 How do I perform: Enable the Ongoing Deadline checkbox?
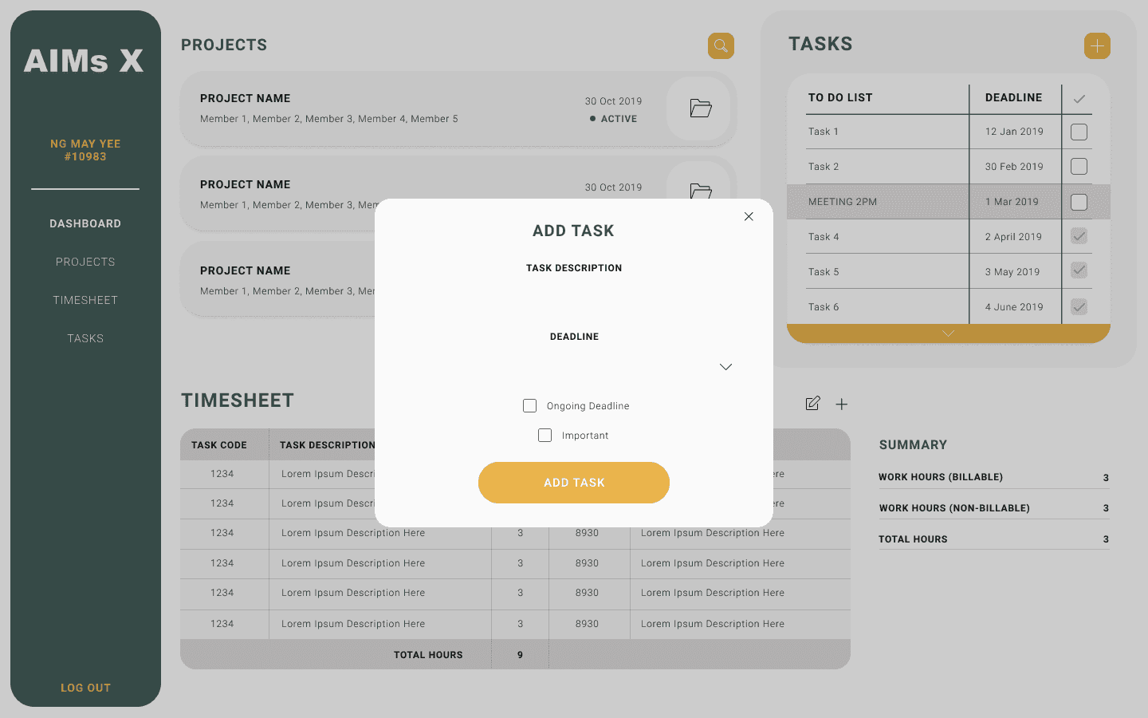click(x=530, y=405)
